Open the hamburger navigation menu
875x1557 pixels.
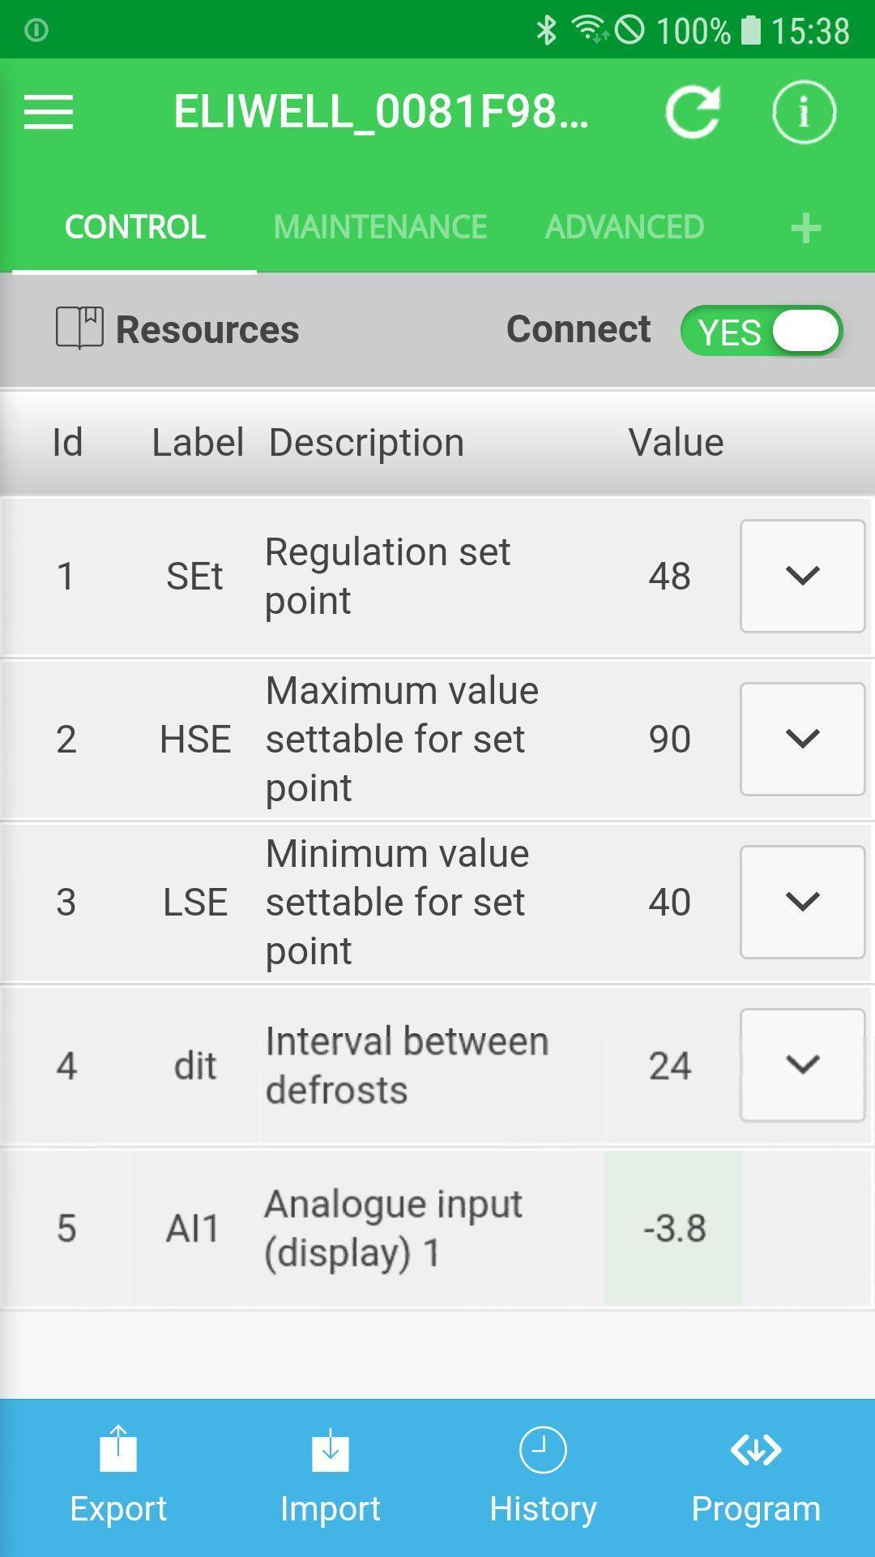pos(49,112)
